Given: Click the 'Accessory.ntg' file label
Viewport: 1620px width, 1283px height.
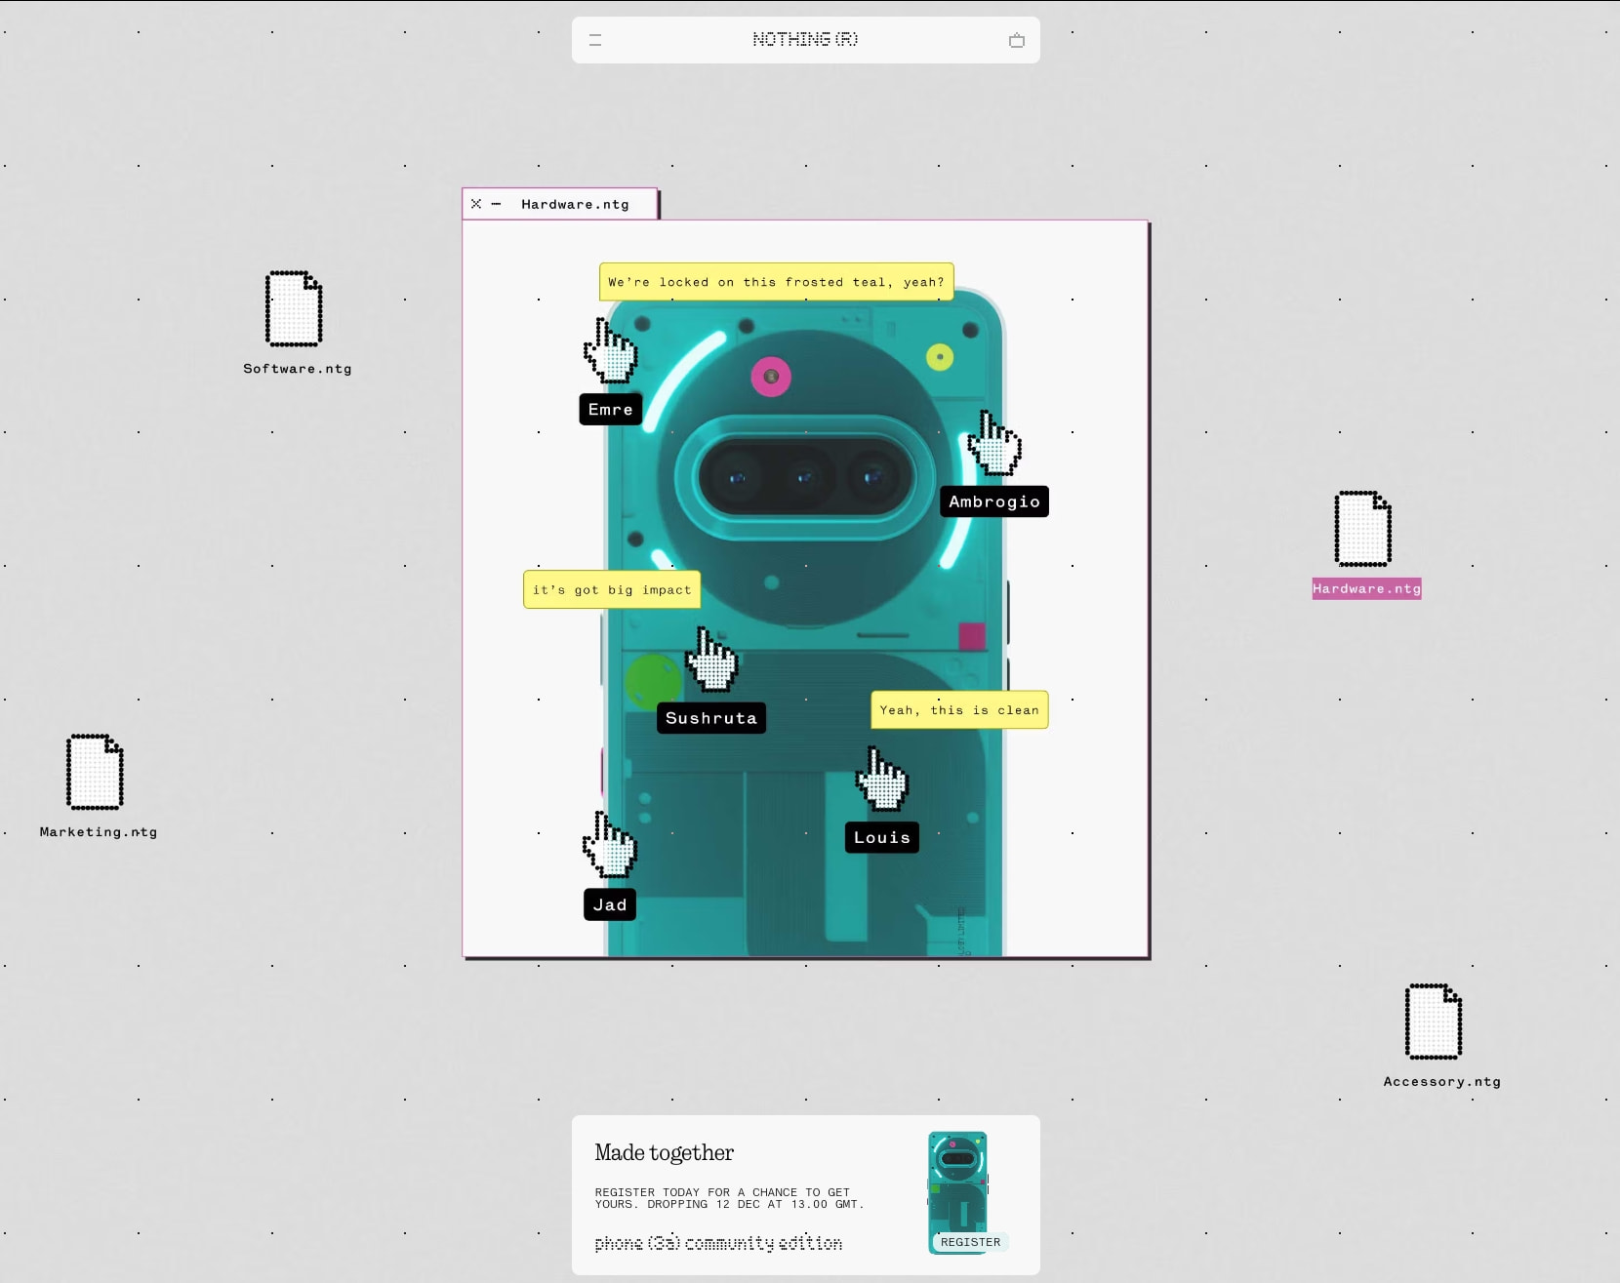Looking at the screenshot, I should coord(1442,1081).
